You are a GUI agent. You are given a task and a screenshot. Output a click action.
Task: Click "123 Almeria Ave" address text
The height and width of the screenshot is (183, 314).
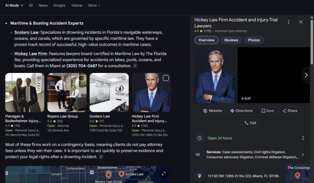tap(58, 130)
